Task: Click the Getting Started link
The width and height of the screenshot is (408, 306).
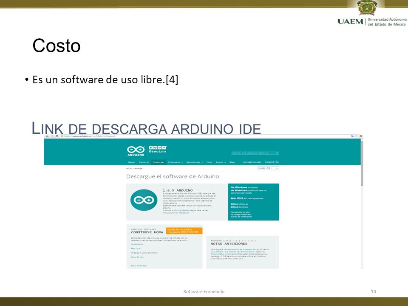Action: (x=181, y=210)
